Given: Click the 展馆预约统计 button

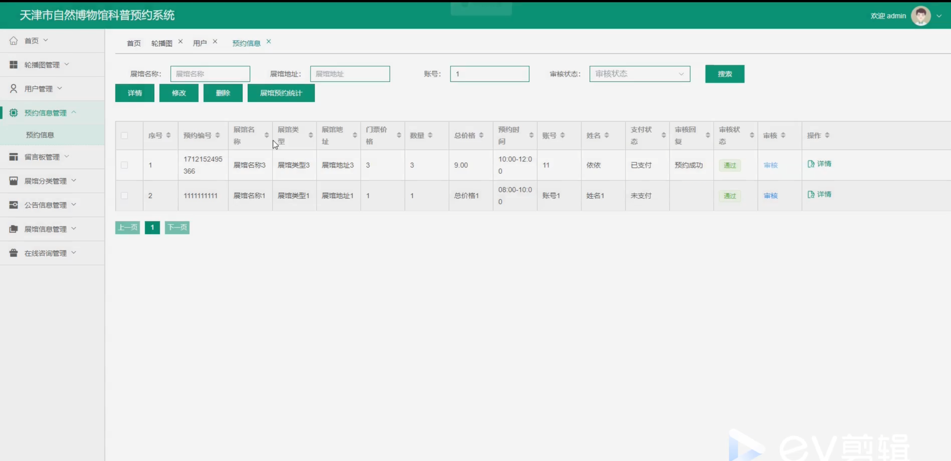Looking at the screenshot, I should 281,93.
